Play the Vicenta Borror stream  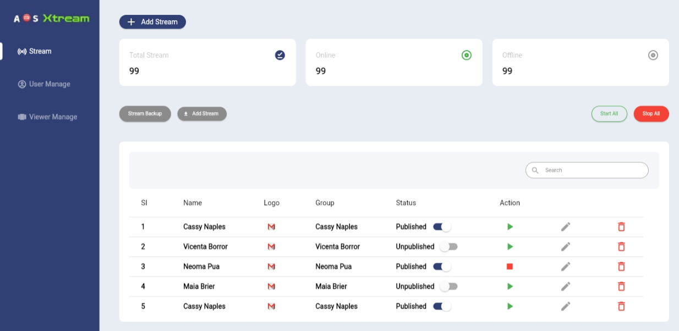pos(510,246)
